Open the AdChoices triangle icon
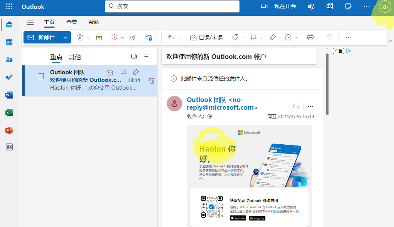The height and width of the screenshot is (227, 394). (x=349, y=51)
